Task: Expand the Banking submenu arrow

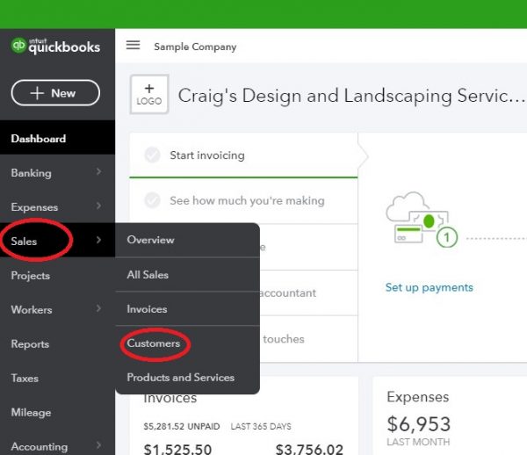Action: [99, 173]
